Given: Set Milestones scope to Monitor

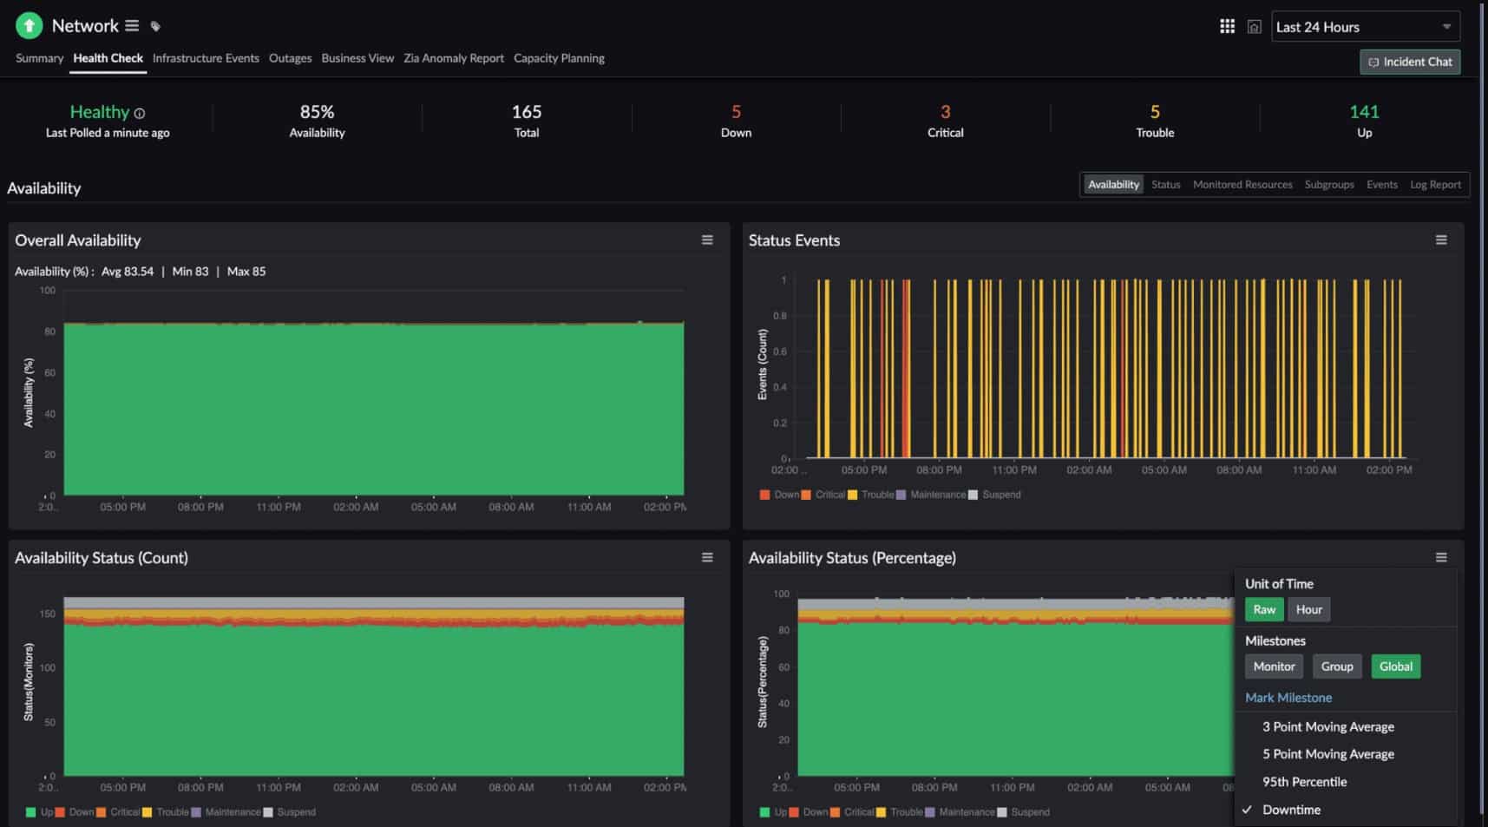Looking at the screenshot, I should coord(1273,666).
